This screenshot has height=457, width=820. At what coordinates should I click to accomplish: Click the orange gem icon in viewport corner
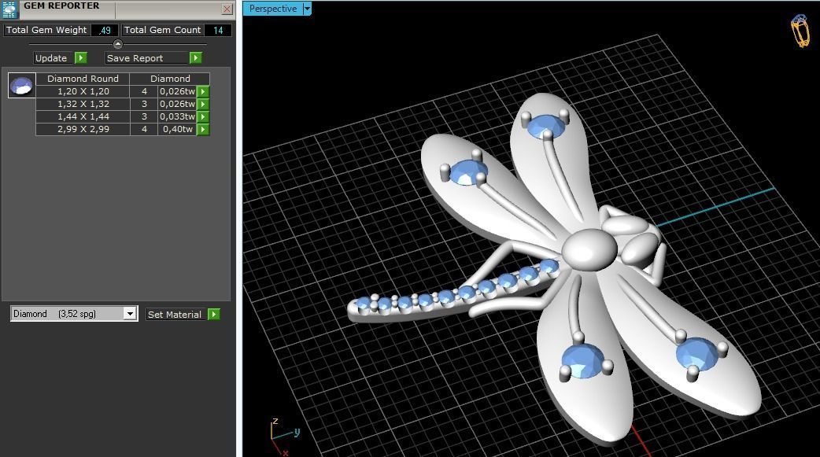click(x=800, y=31)
